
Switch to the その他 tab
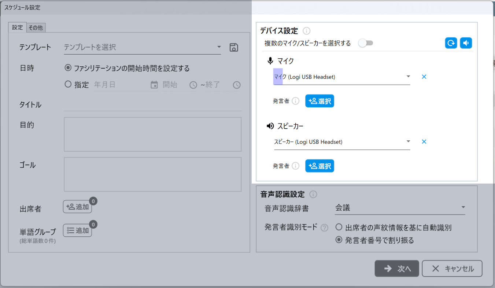pyautogui.click(x=36, y=27)
